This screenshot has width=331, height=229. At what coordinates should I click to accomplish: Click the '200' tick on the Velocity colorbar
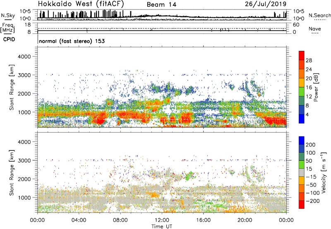coord(311,145)
